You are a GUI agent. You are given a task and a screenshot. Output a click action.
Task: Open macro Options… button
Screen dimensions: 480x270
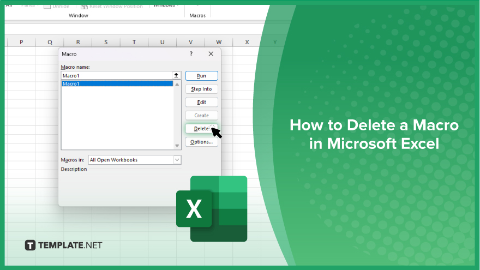click(201, 142)
